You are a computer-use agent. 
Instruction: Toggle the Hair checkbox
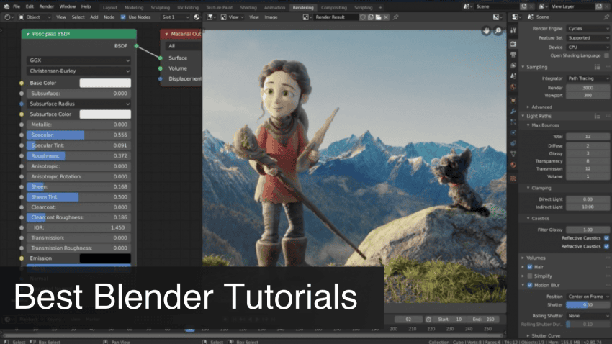point(530,267)
